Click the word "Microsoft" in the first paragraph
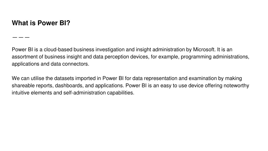The image size is (268, 151). tap(204, 50)
